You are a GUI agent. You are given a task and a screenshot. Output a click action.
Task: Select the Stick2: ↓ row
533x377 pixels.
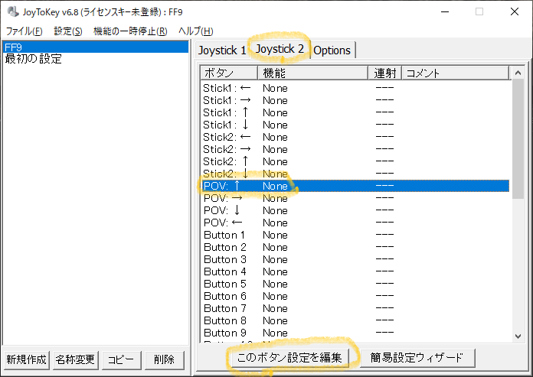coord(356,174)
